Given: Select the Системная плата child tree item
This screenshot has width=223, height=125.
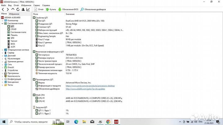Looking at the screenshot, I should point(17,32).
